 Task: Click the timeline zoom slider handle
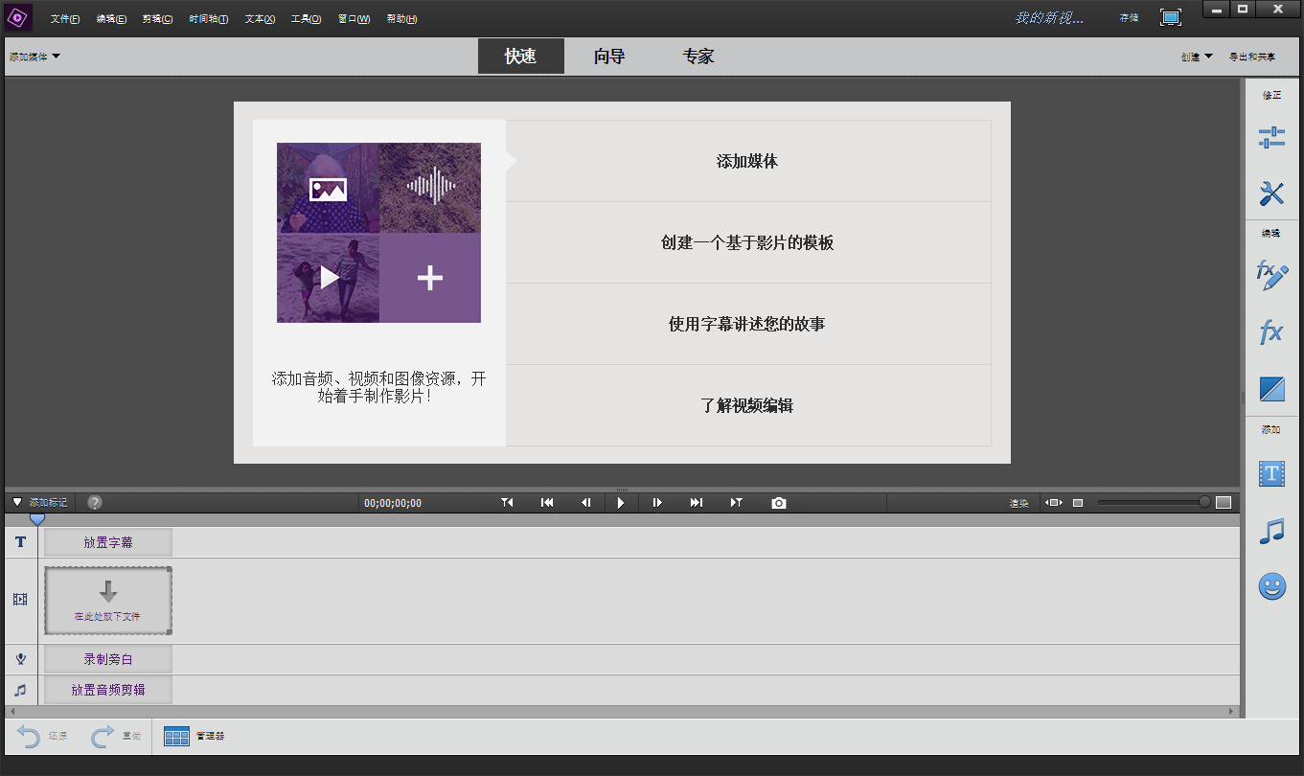1204,503
